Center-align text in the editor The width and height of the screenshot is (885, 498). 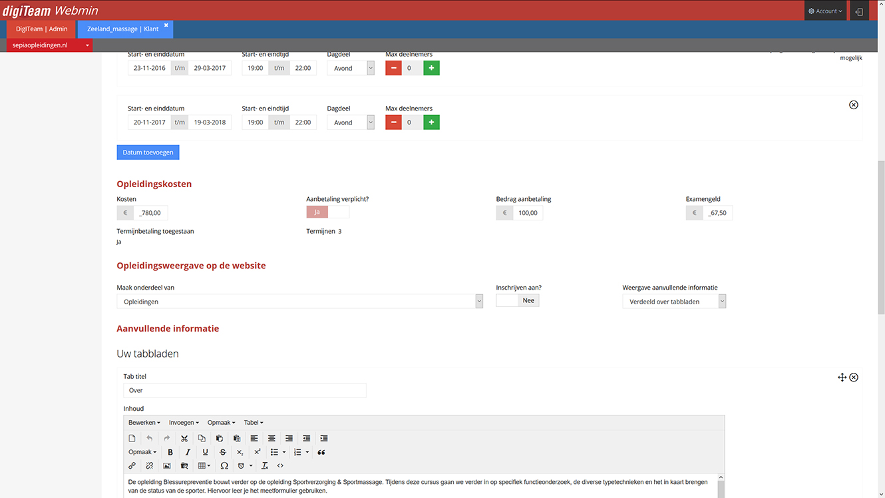[271, 438]
